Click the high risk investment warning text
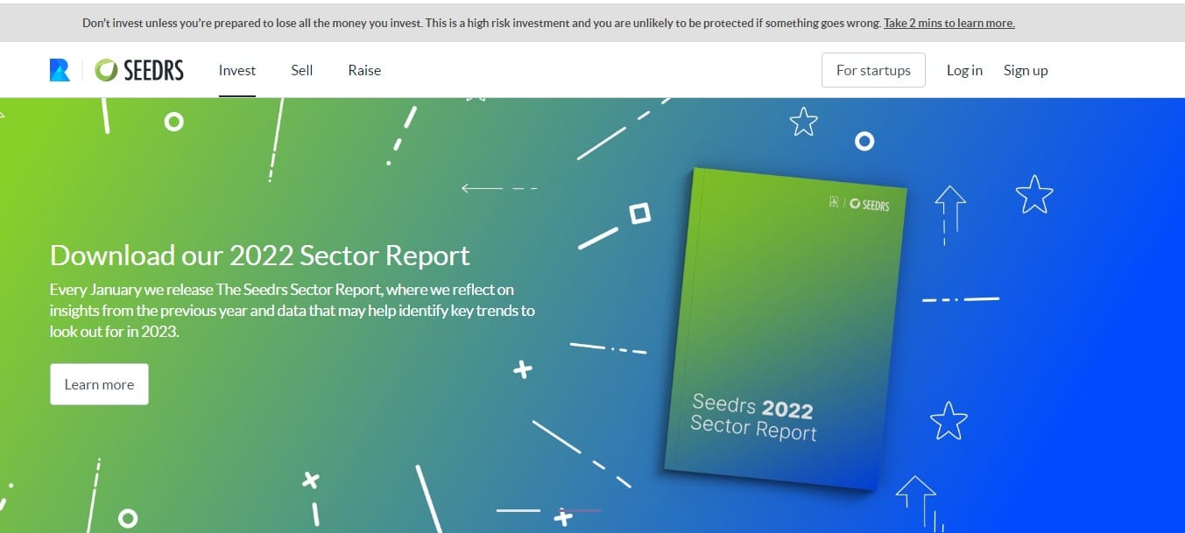The image size is (1185, 533). pyautogui.click(x=482, y=24)
